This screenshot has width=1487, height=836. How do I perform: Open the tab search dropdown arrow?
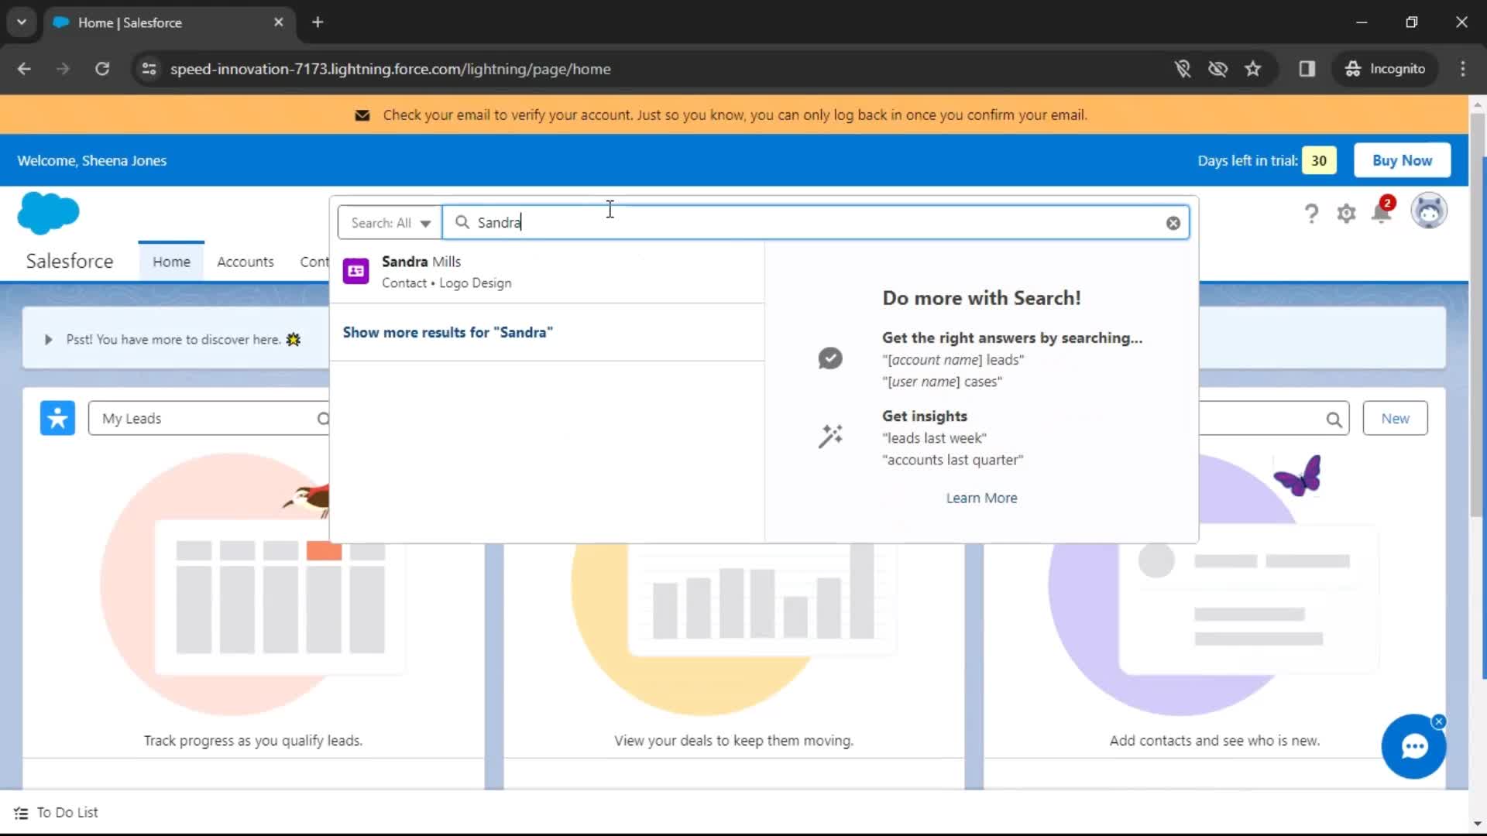[22, 22]
